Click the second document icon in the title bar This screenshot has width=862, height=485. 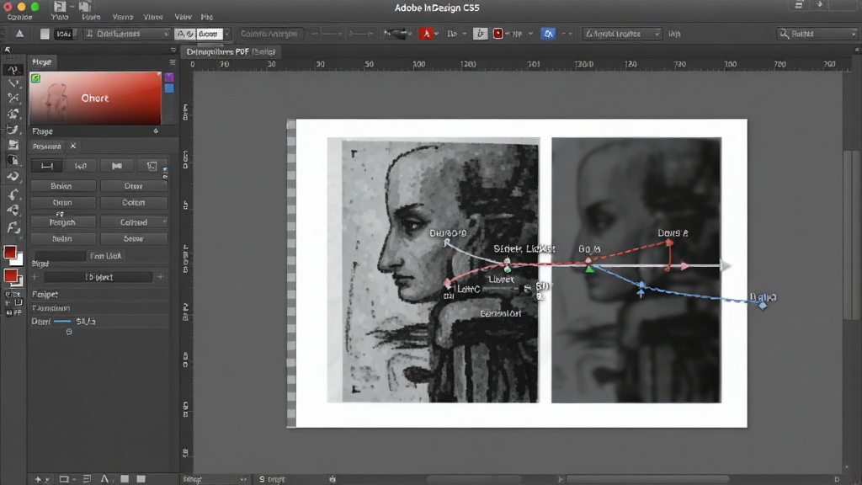[x=84, y=7]
